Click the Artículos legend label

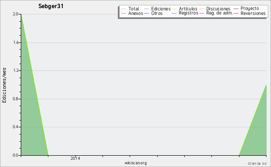[188, 9]
